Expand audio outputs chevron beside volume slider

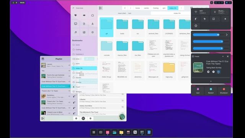coord(227,35)
